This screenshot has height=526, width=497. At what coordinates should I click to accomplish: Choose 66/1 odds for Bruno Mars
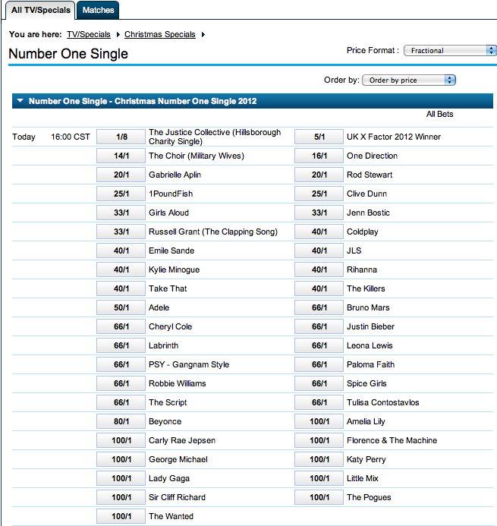point(319,307)
